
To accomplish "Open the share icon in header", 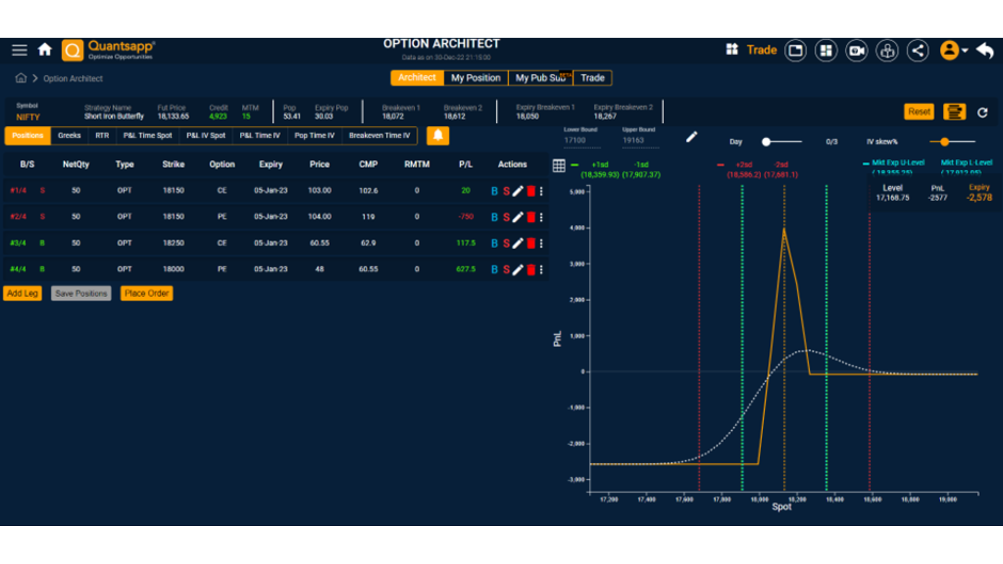I will 918,51.
